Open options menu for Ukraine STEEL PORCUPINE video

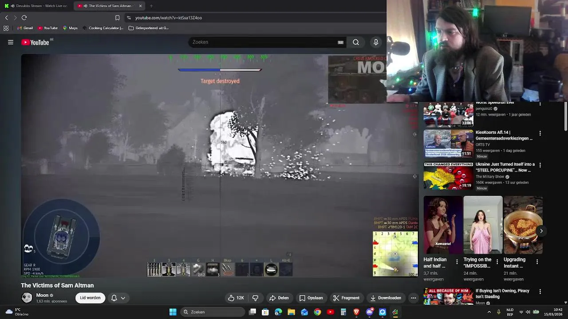point(540,165)
